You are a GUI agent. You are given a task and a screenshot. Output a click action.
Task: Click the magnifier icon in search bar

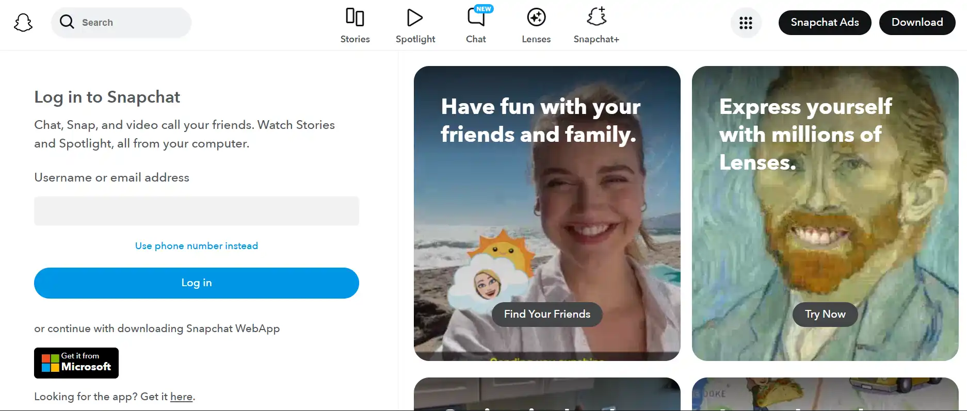click(x=67, y=22)
